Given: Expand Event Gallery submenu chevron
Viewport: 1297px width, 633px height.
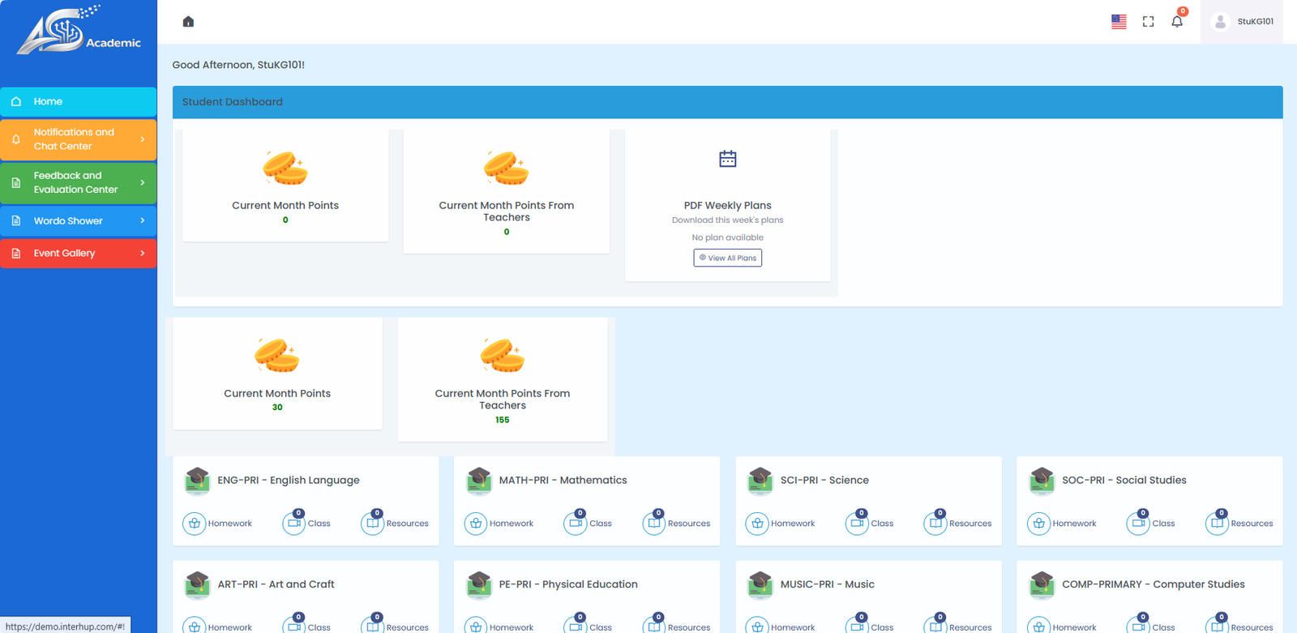Looking at the screenshot, I should coord(143,253).
